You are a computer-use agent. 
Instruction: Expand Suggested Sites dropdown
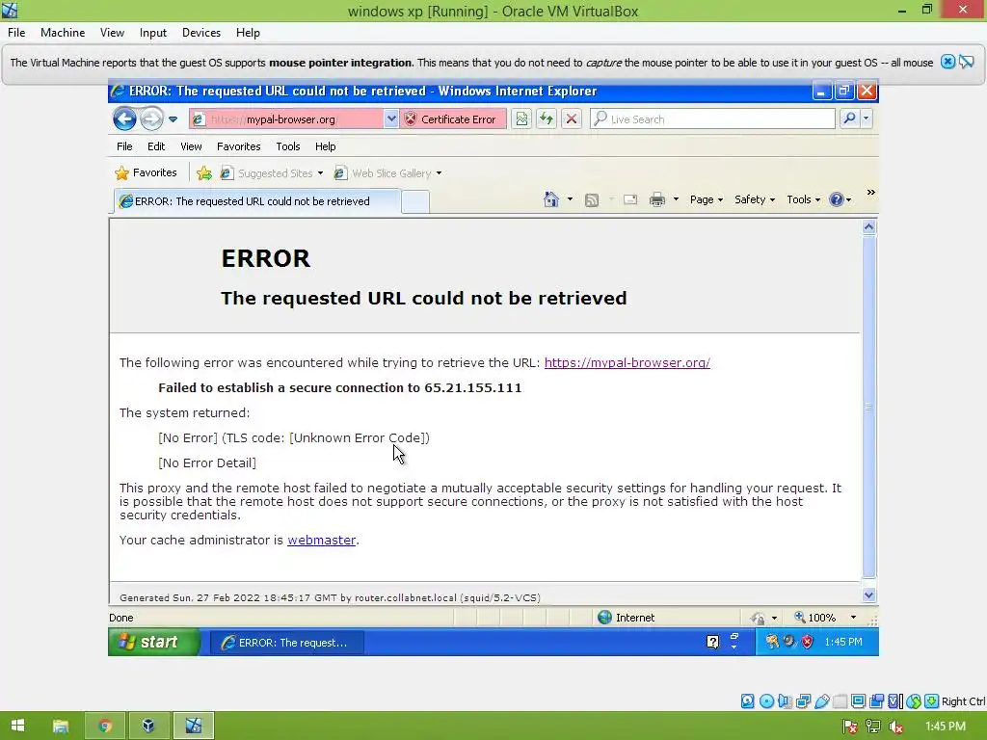click(320, 173)
